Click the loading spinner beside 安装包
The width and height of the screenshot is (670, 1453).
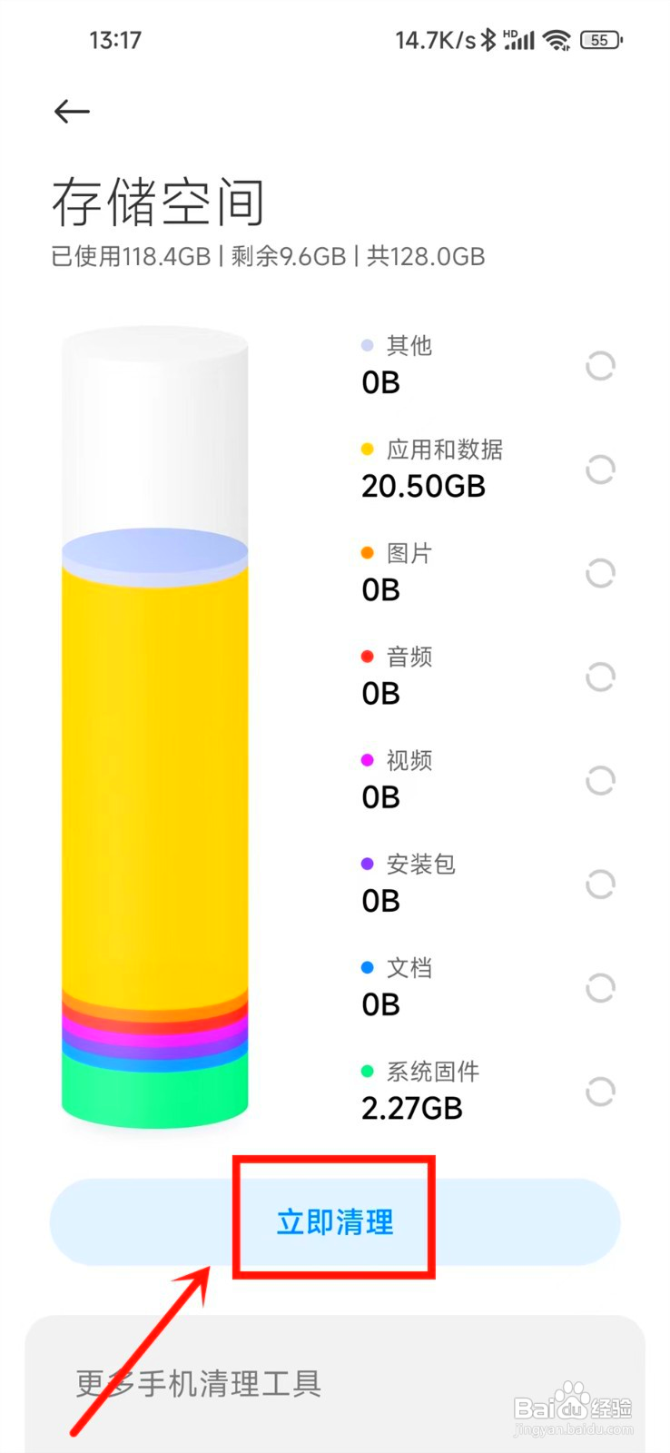coord(600,884)
